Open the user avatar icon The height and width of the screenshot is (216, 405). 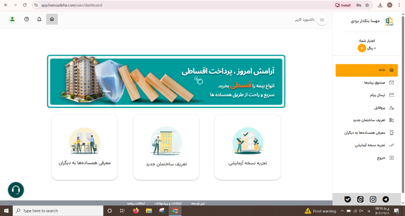point(12,19)
